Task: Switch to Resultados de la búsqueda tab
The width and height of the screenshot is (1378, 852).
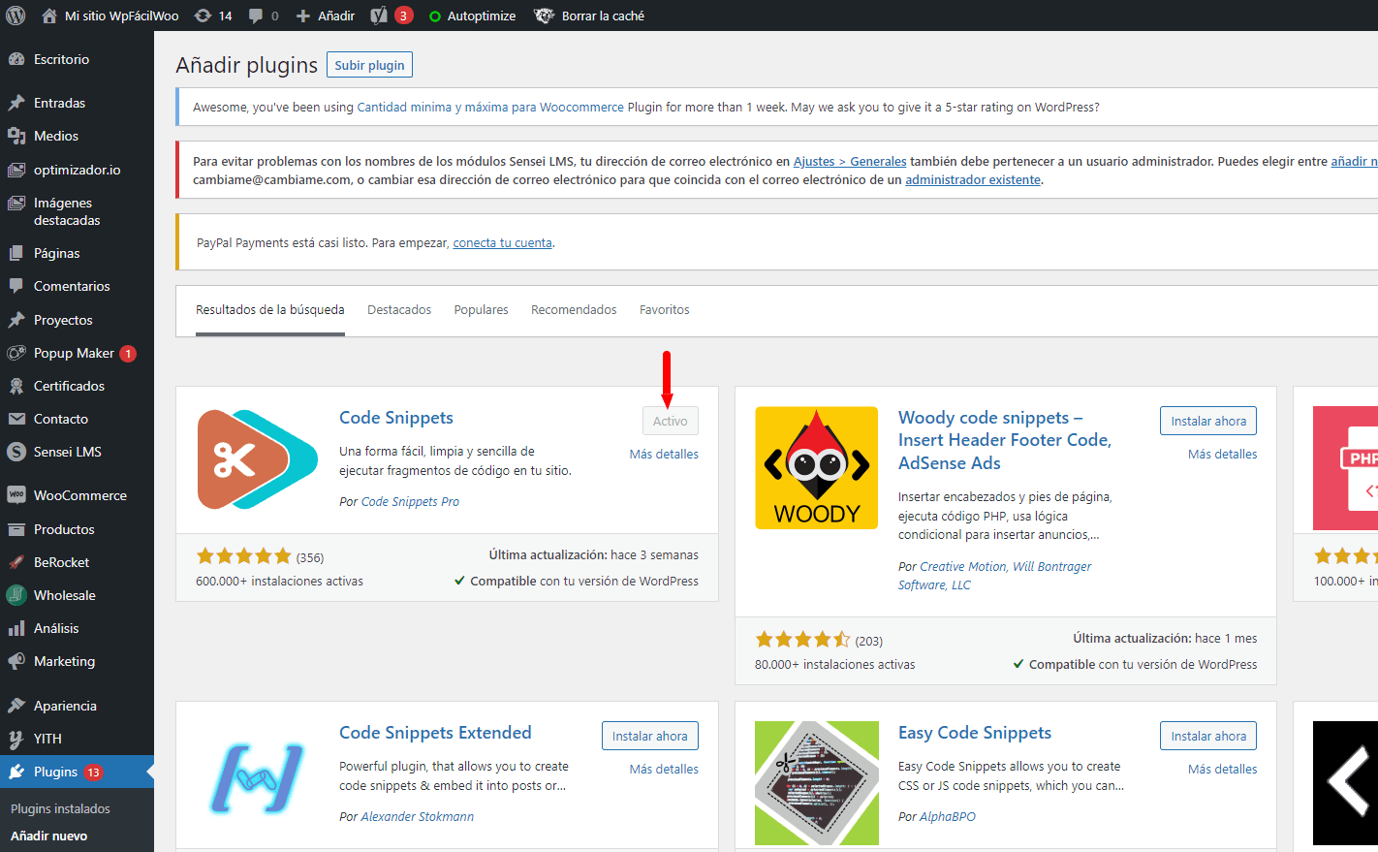Action: pyautogui.click(x=270, y=310)
